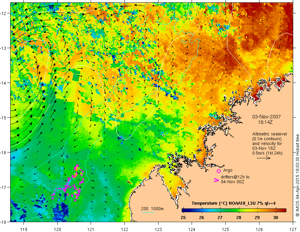Click the '04-Nov 00Z' legend text
The height and width of the screenshot is (232, 300).
[x=232, y=182]
